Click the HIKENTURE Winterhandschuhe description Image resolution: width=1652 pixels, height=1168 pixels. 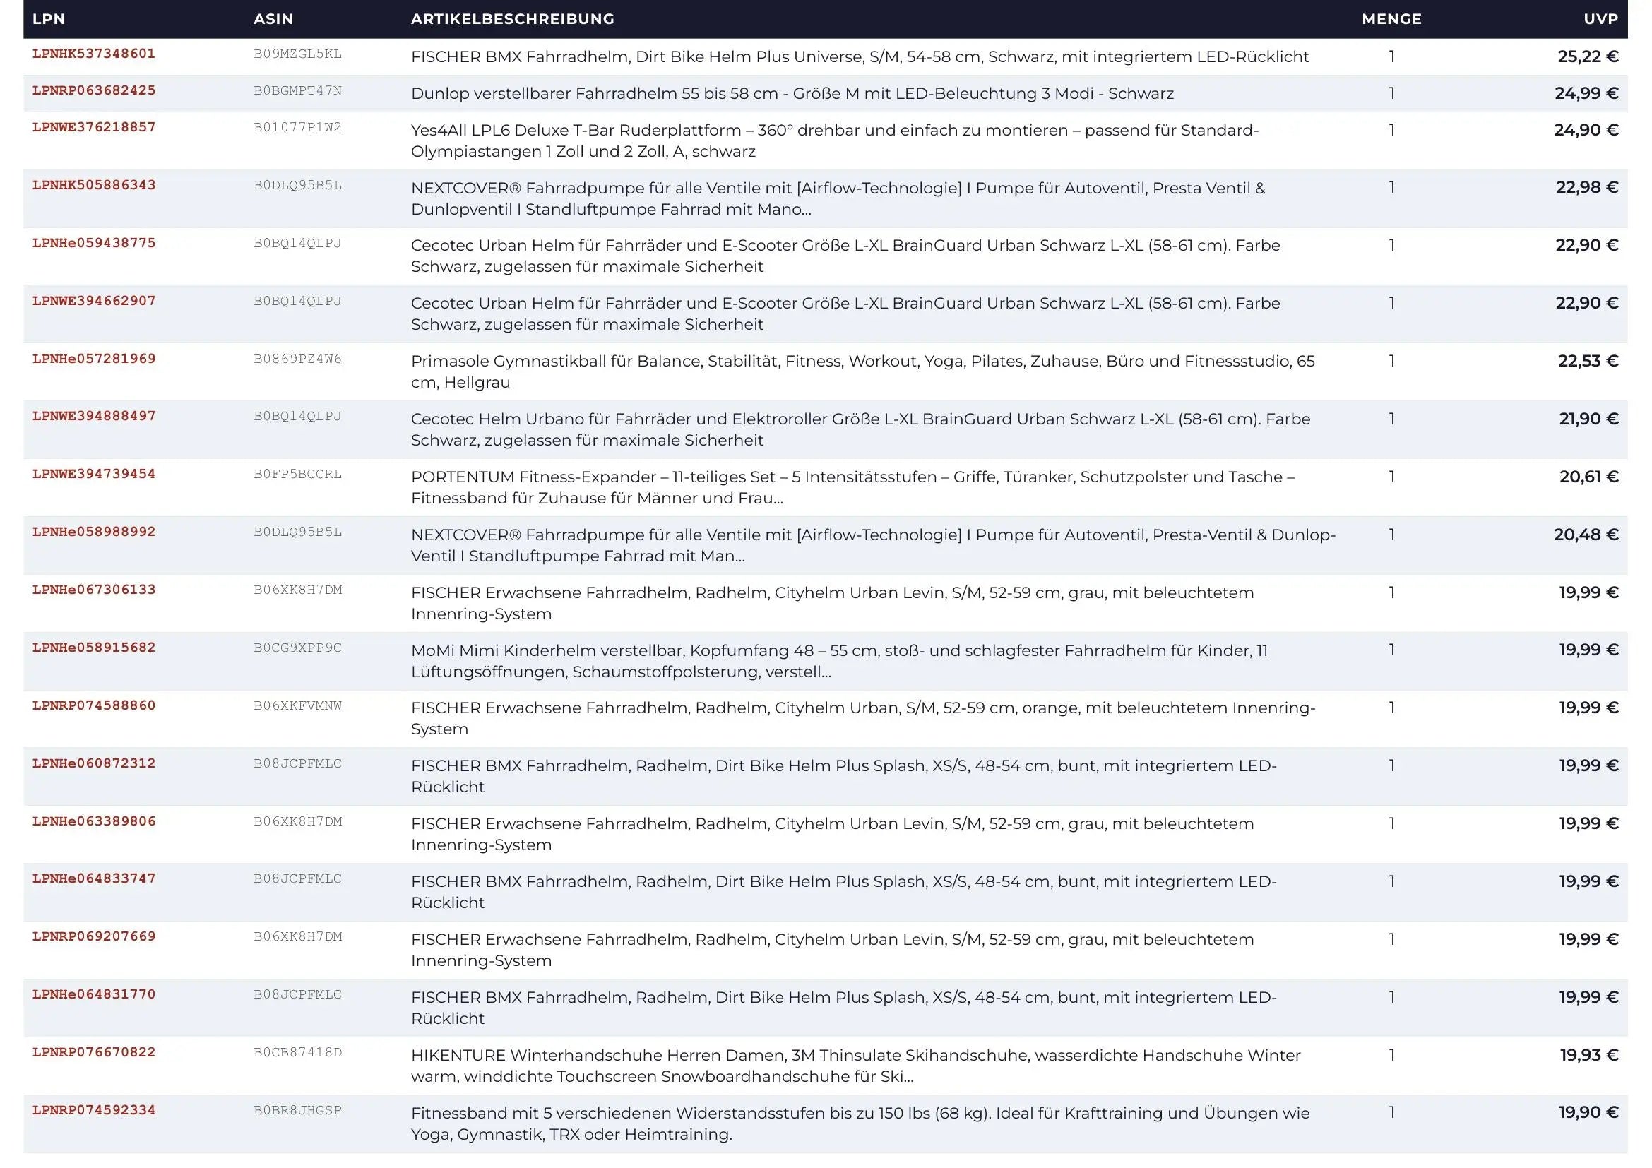[855, 1066]
